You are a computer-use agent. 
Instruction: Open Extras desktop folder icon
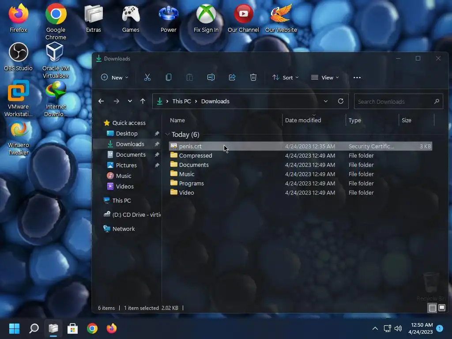pos(94,19)
